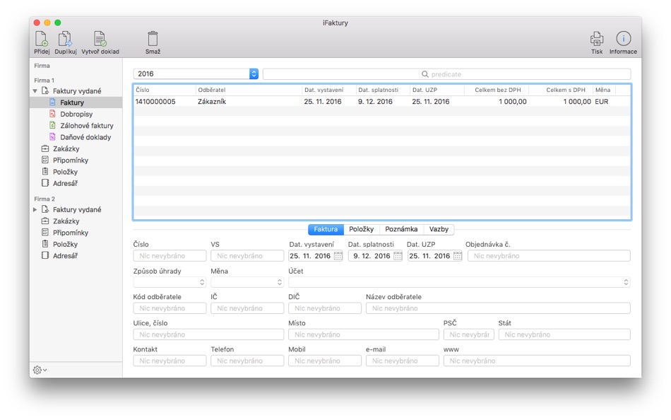Sort by the Měna column header
This screenshot has height=420, width=671.
pos(604,90)
